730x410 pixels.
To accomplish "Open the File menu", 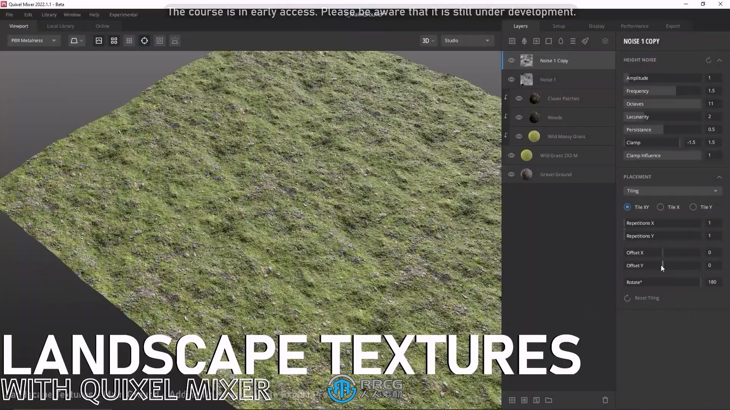I will pyautogui.click(x=9, y=14).
